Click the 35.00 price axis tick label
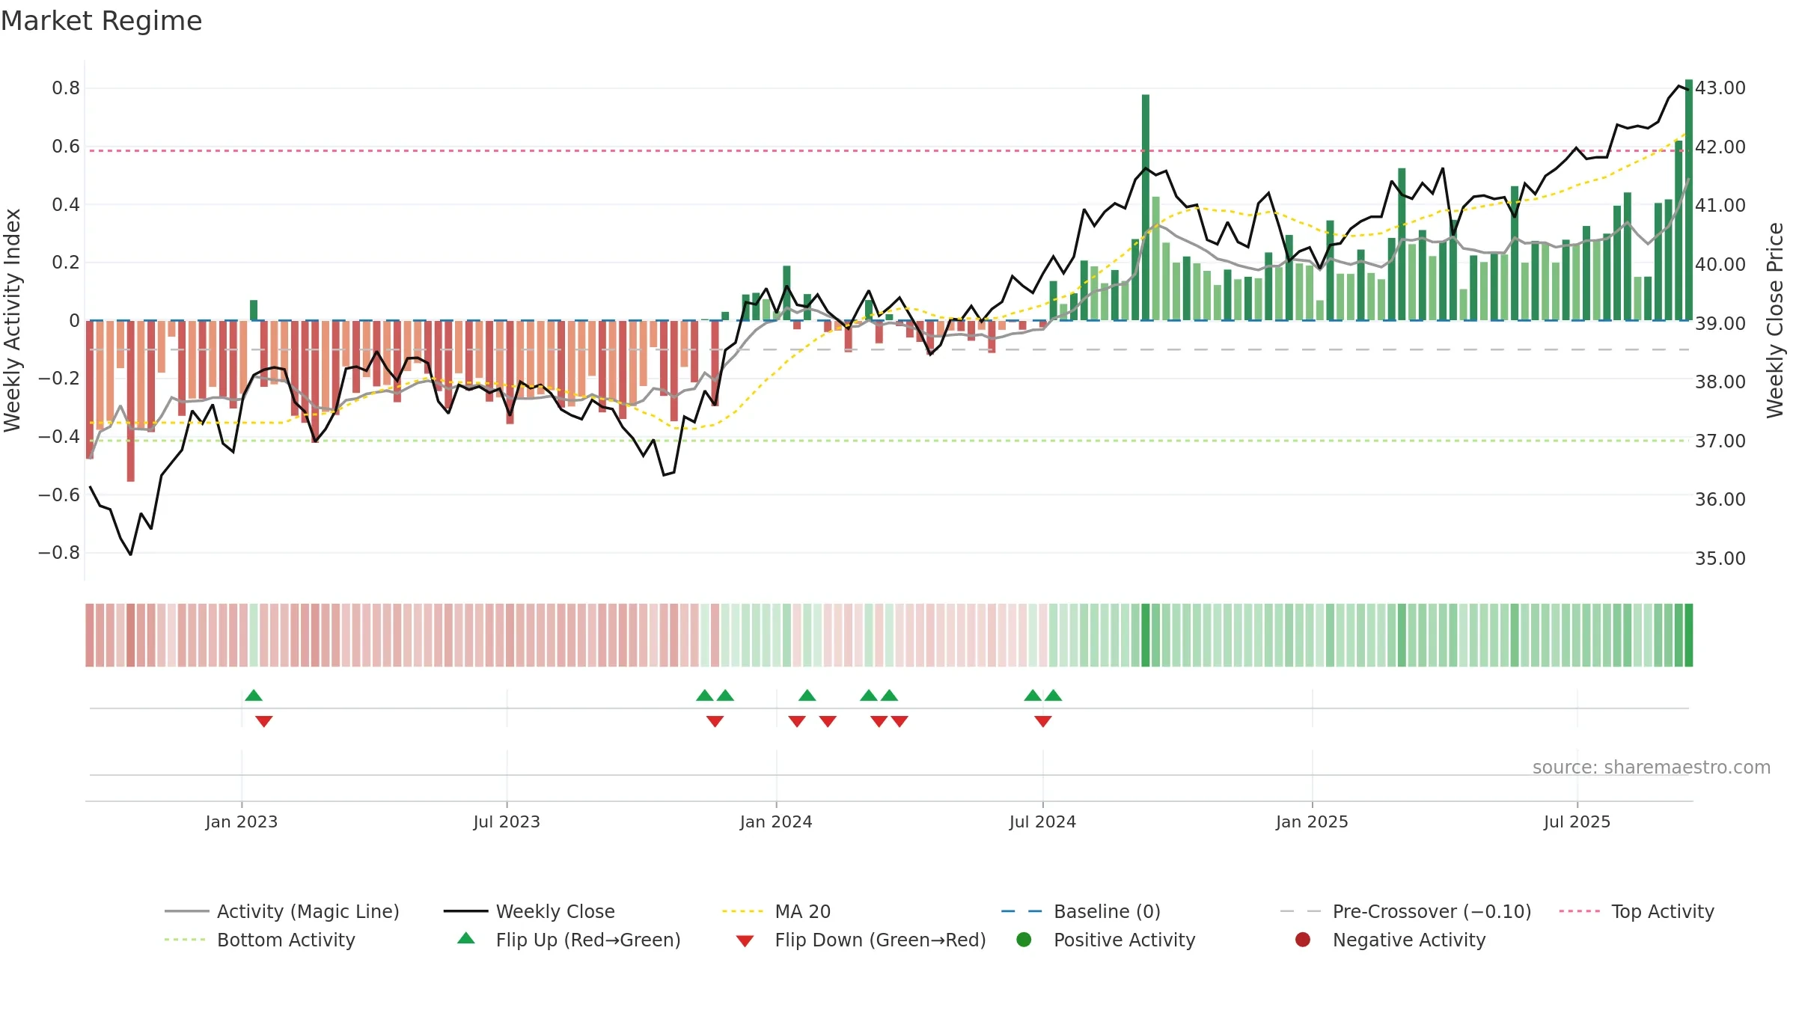1796x1010 pixels. point(1720,558)
